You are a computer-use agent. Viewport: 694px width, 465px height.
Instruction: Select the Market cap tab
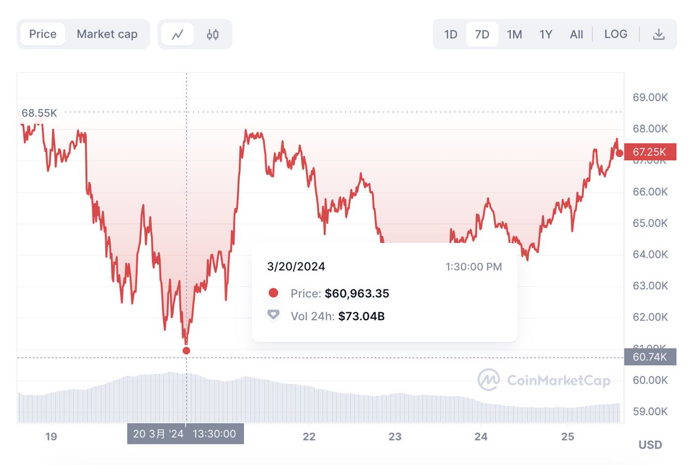point(107,34)
